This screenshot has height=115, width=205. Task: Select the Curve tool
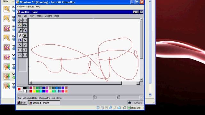point(25,45)
